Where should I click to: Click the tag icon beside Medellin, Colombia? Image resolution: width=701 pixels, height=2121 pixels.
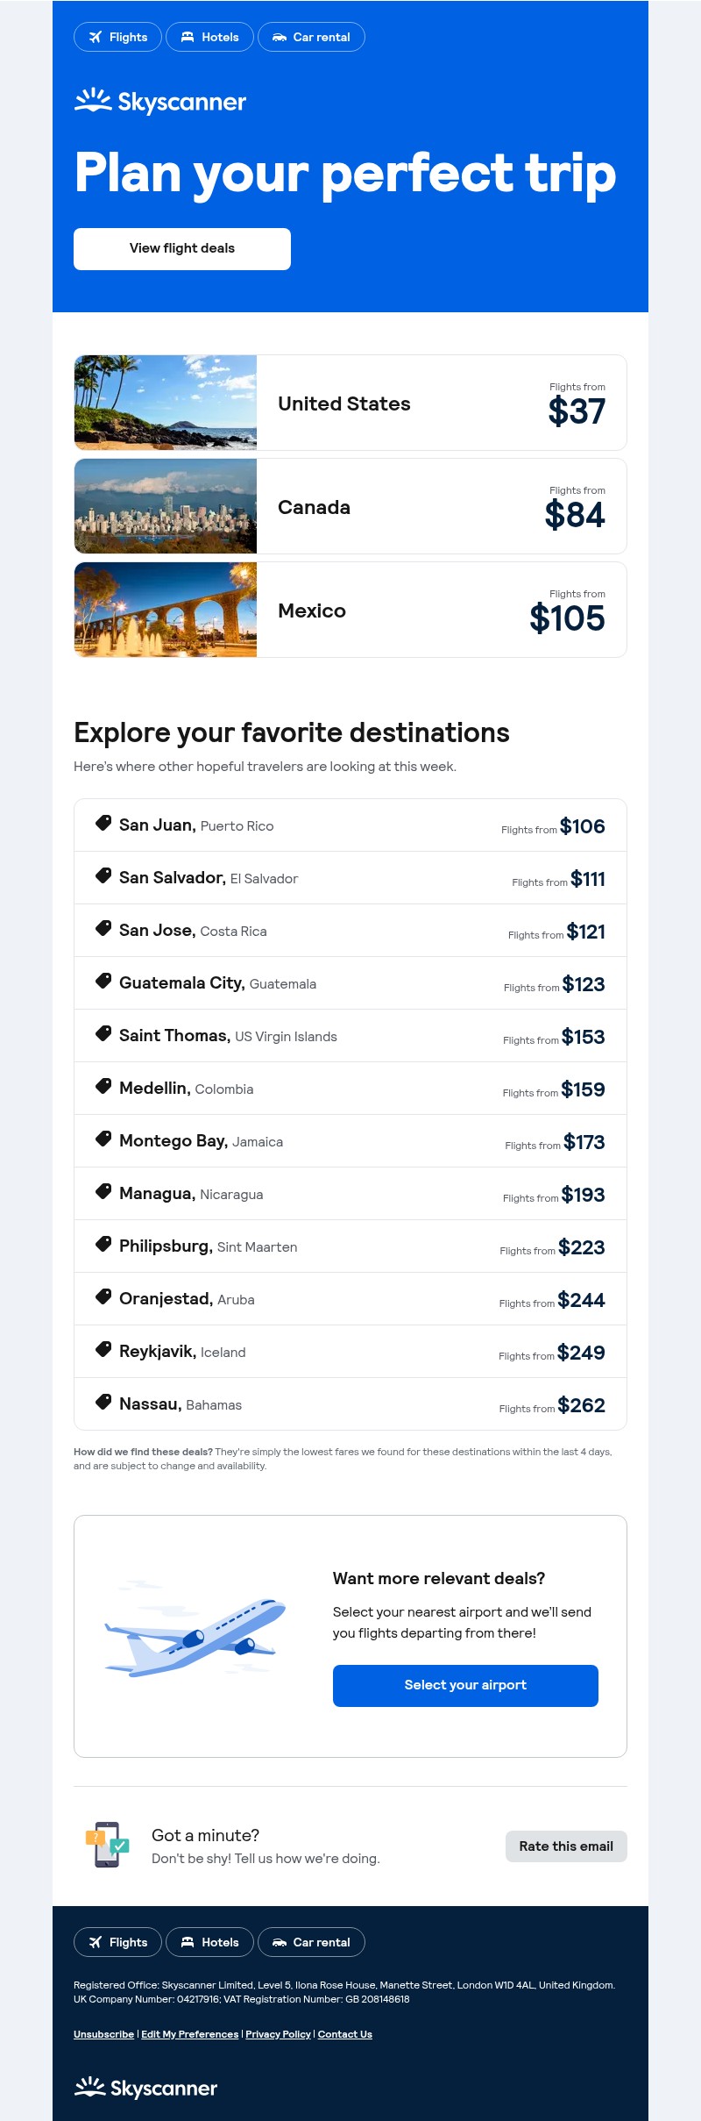[x=103, y=1086]
